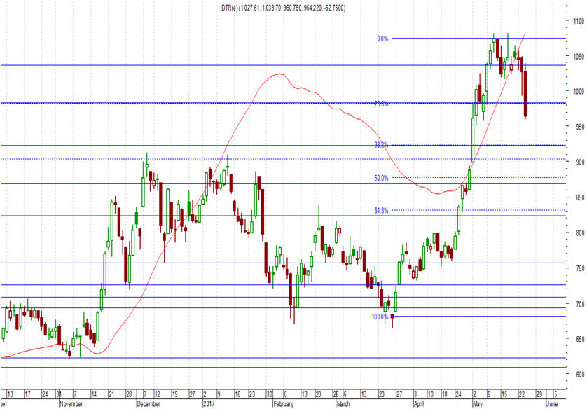Click date label 15 on time axis
Screen dimensions: 587x409
(504, 394)
